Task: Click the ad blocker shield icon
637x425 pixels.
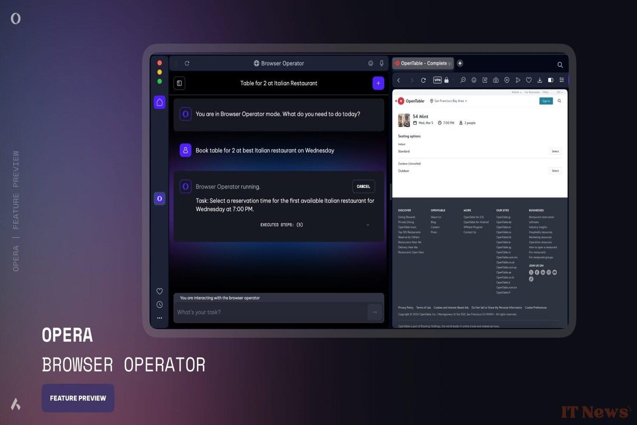Action: (x=507, y=80)
